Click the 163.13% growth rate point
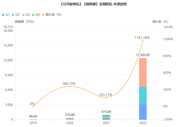 click(106, 97)
